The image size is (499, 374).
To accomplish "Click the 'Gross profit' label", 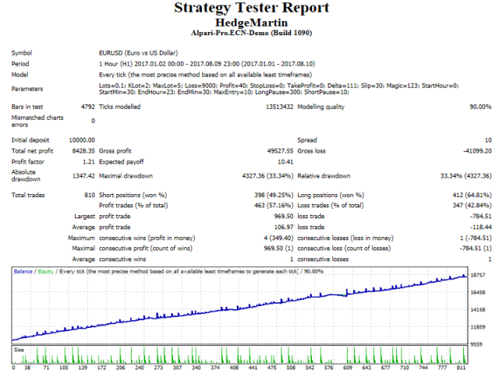I will tap(115, 150).
